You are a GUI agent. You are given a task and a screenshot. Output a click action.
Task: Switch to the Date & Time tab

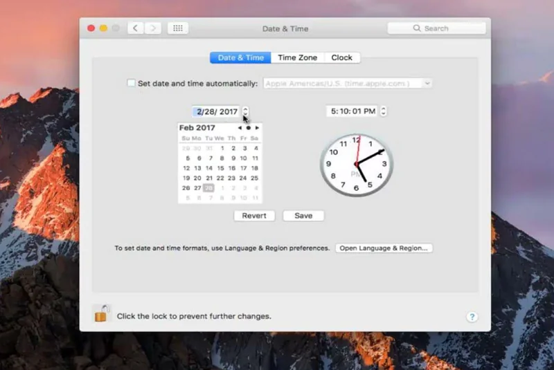(x=240, y=57)
